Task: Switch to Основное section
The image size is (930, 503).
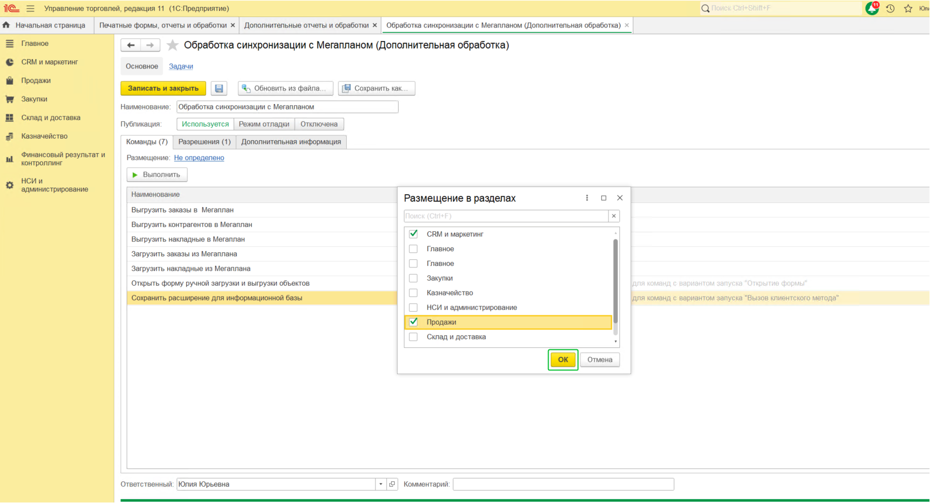Action: tap(142, 66)
